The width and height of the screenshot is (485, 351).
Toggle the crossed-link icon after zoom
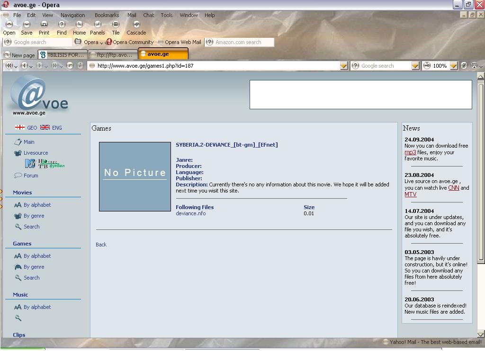tap(464, 65)
